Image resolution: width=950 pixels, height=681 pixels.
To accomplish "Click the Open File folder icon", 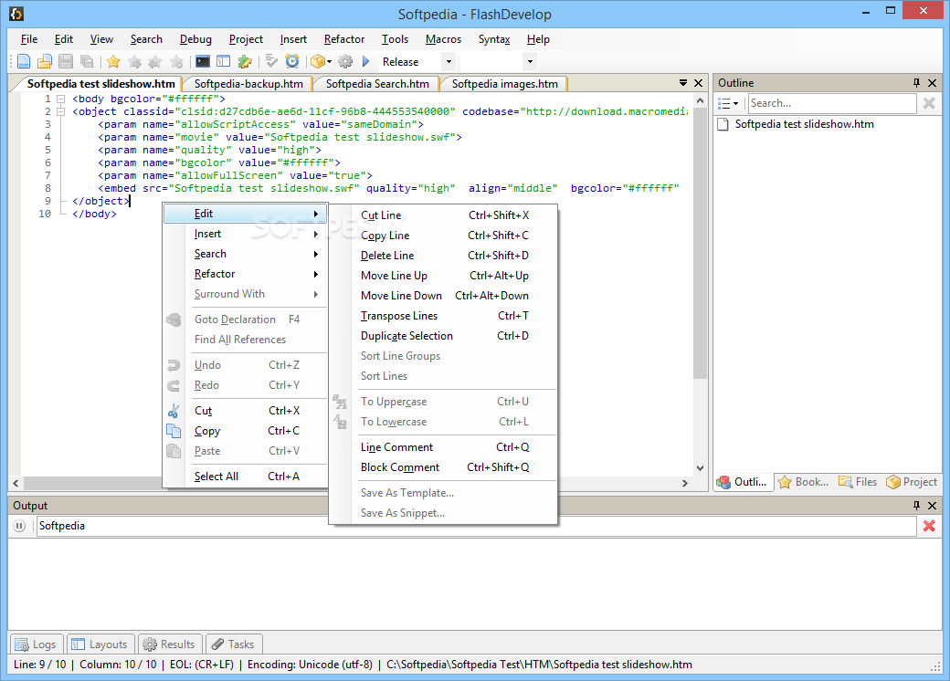I will coord(45,61).
